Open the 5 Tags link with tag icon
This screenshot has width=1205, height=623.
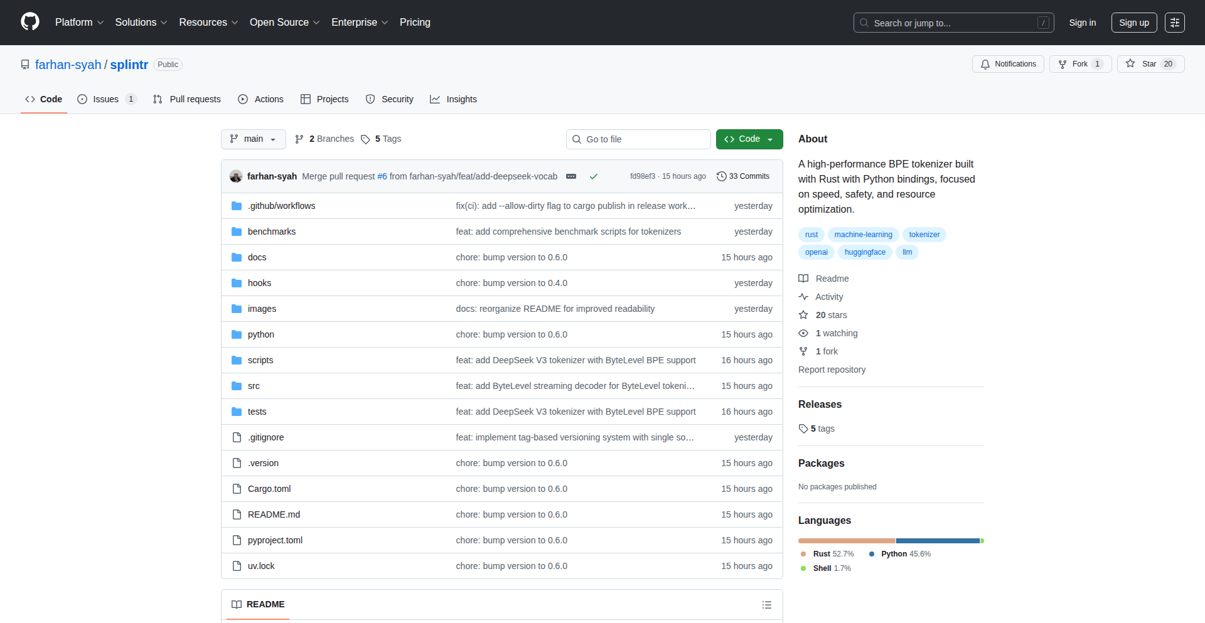click(381, 139)
